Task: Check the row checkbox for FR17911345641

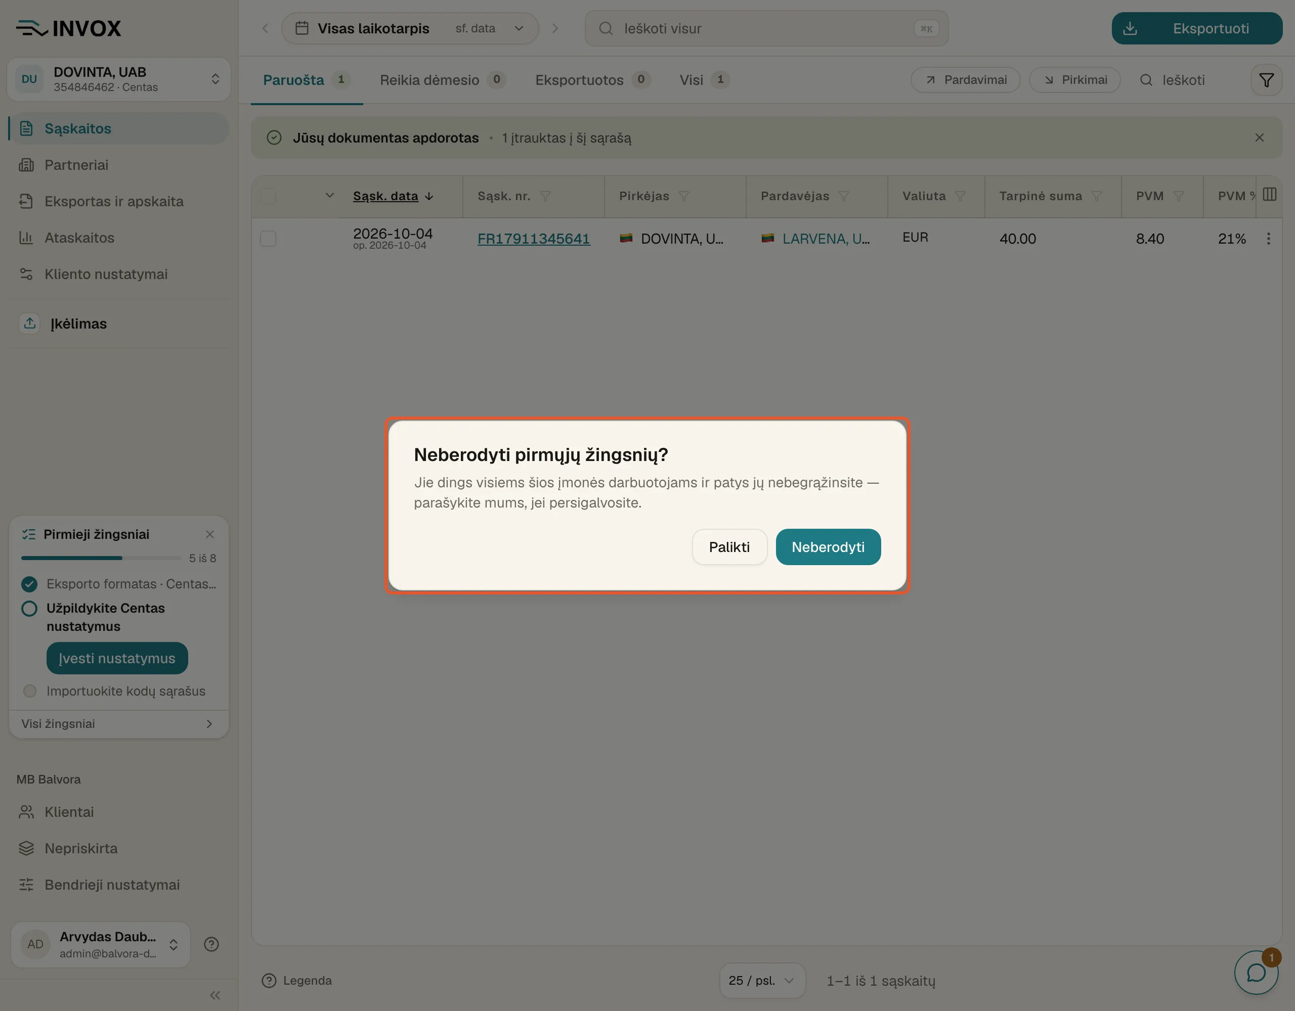Action: point(268,239)
